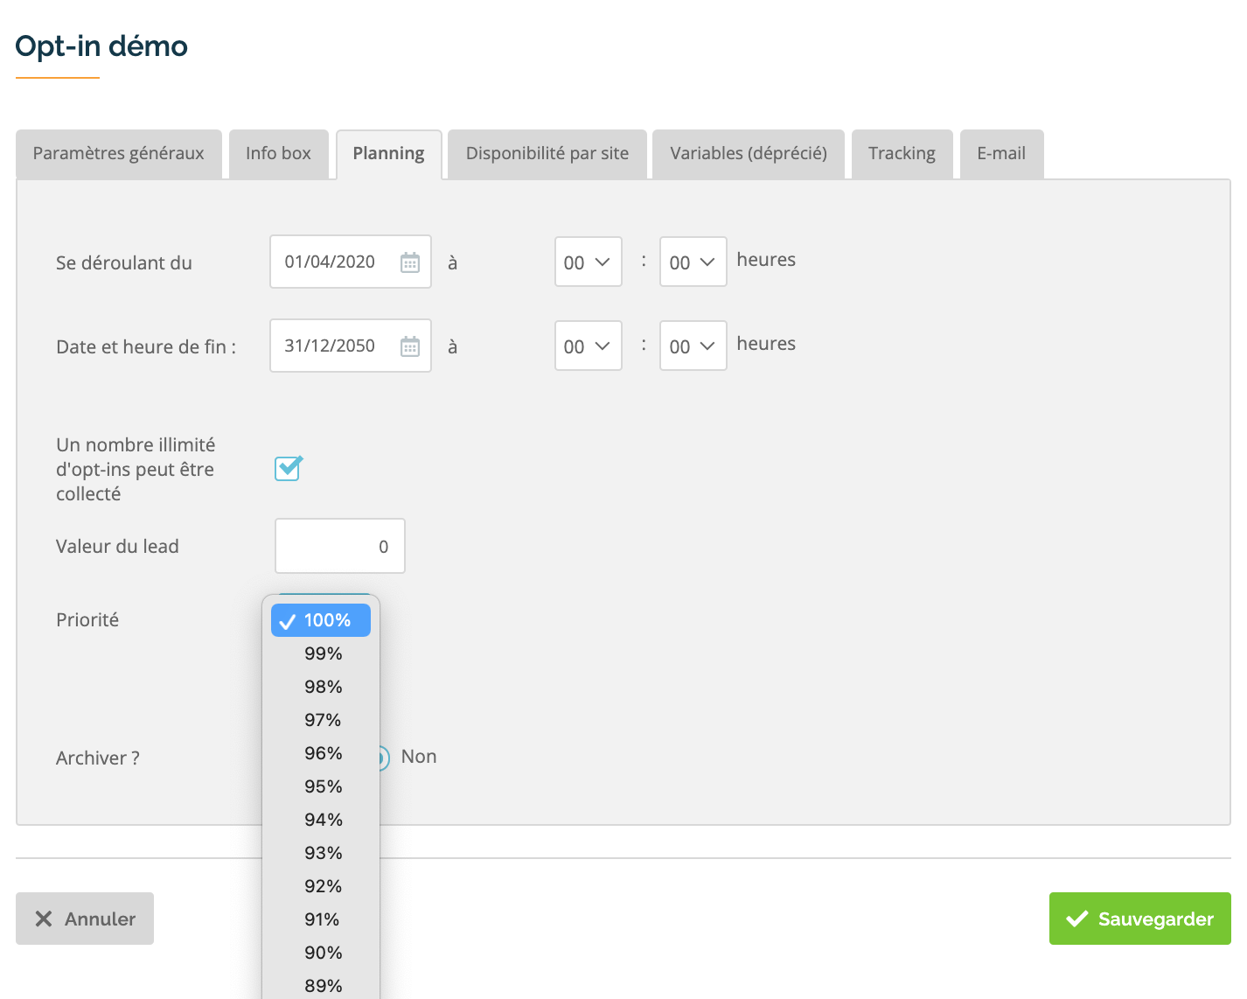Uncheck unlimited opt-ins collected checkbox
The image size is (1247, 999).
point(288,469)
